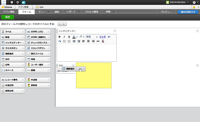Open the 普通 font size dropdown
Image resolution: width=200 pixels, height=122 pixels.
click(x=92, y=37)
